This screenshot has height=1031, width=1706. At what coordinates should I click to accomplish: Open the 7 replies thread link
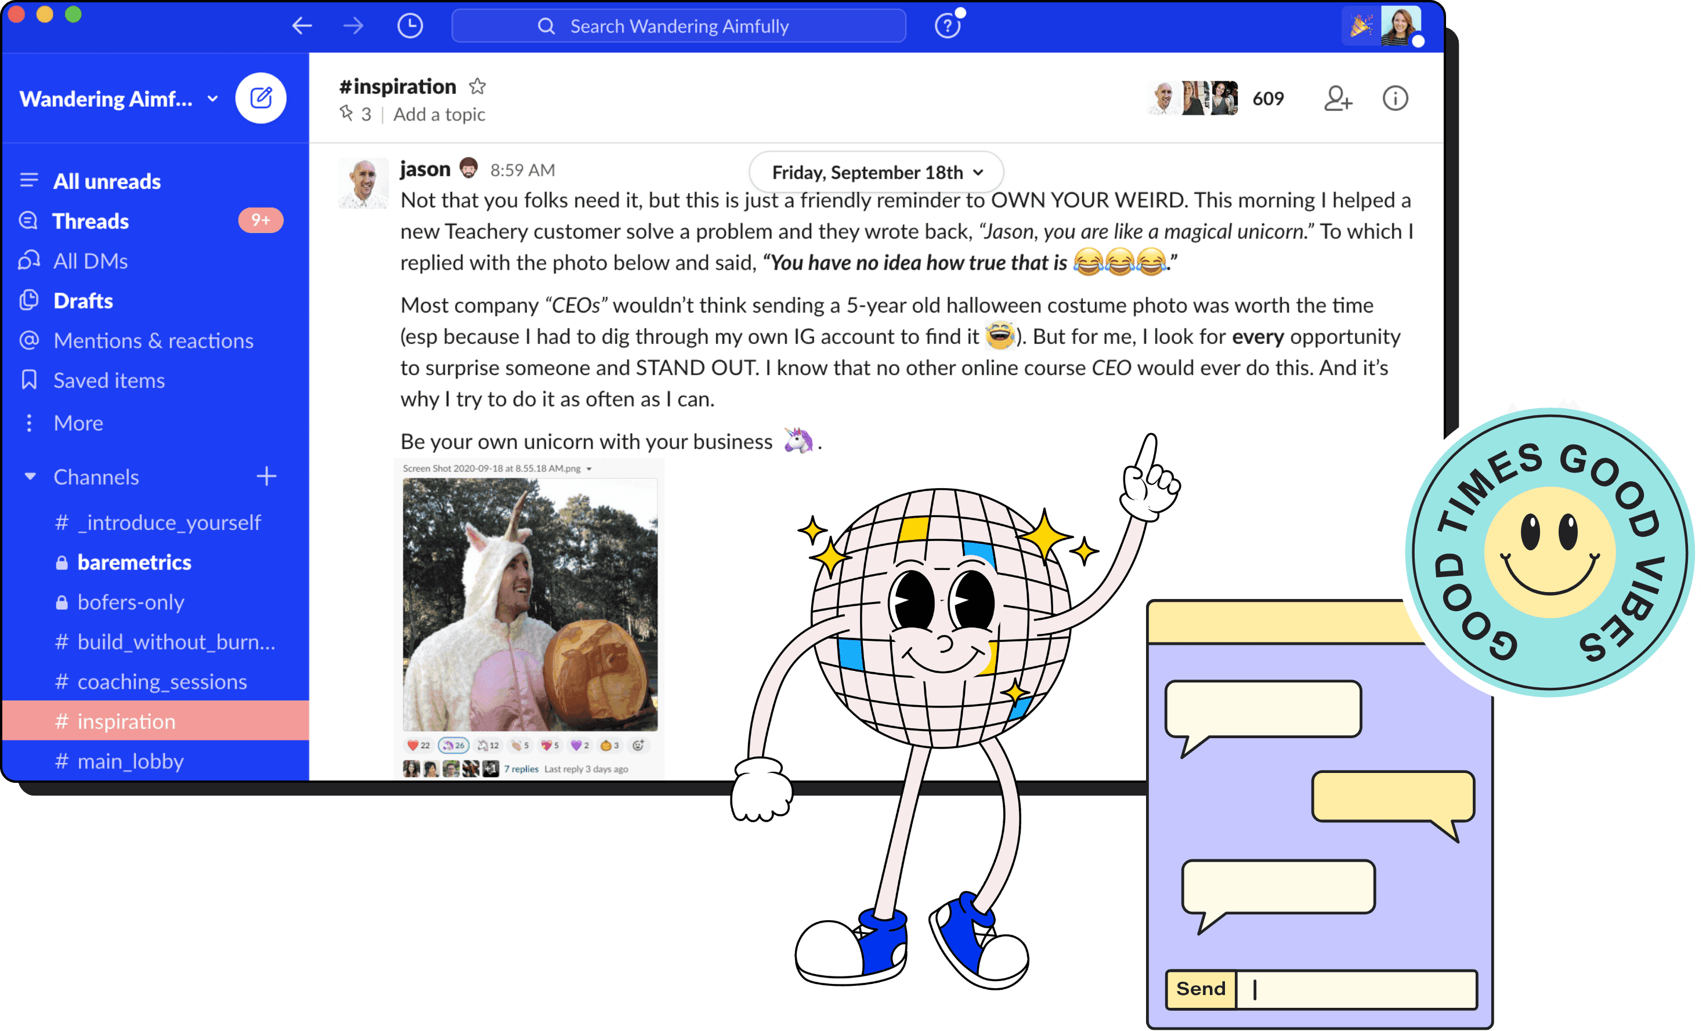pos(521,769)
